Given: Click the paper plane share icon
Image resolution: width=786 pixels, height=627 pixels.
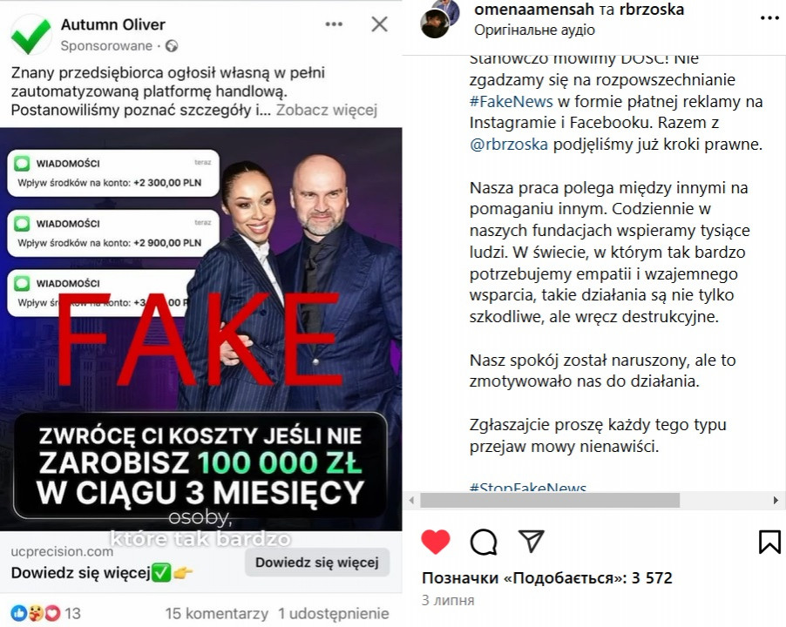Looking at the screenshot, I should 532,541.
